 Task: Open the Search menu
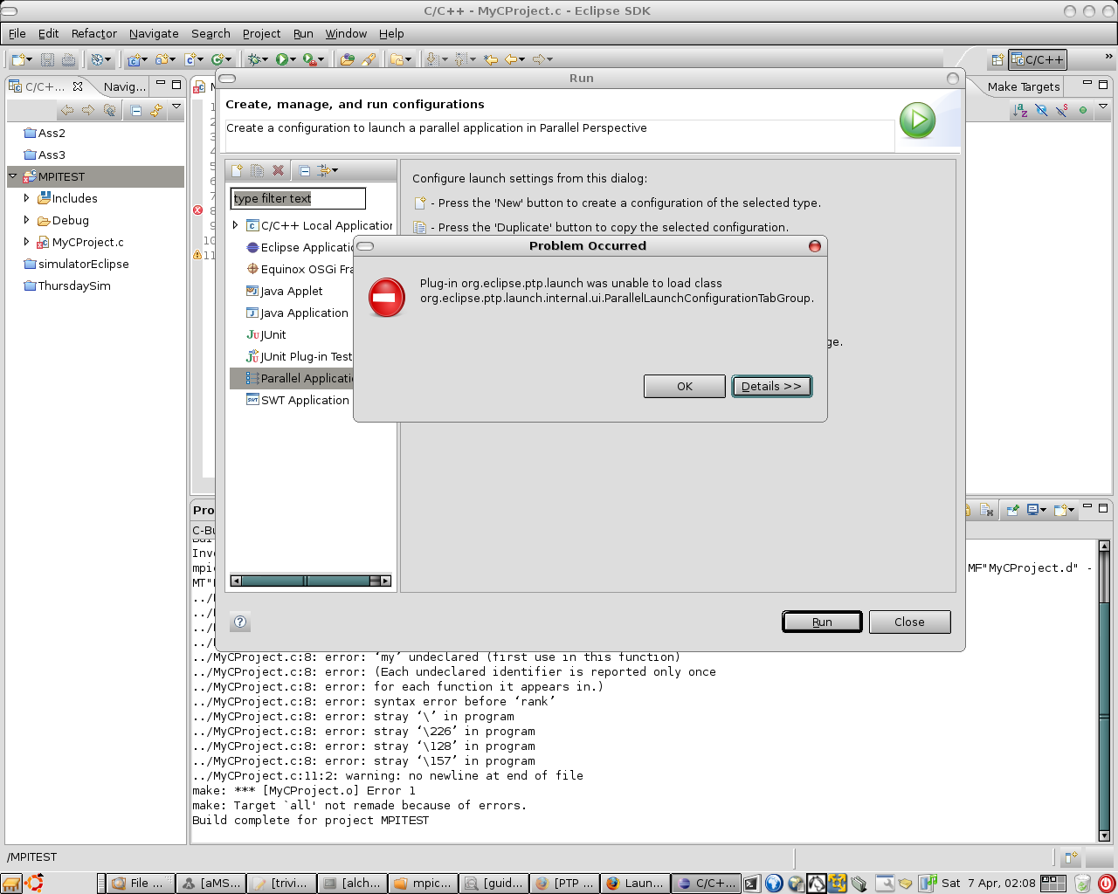point(210,33)
